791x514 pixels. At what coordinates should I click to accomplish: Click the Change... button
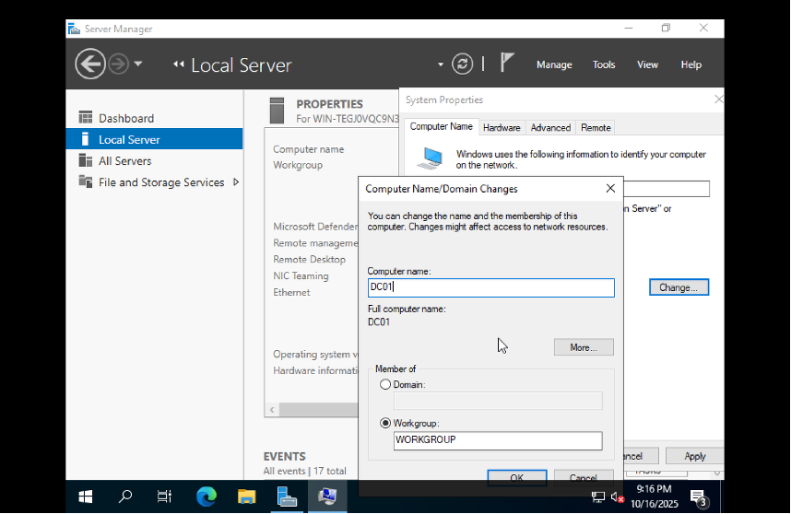pos(679,287)
